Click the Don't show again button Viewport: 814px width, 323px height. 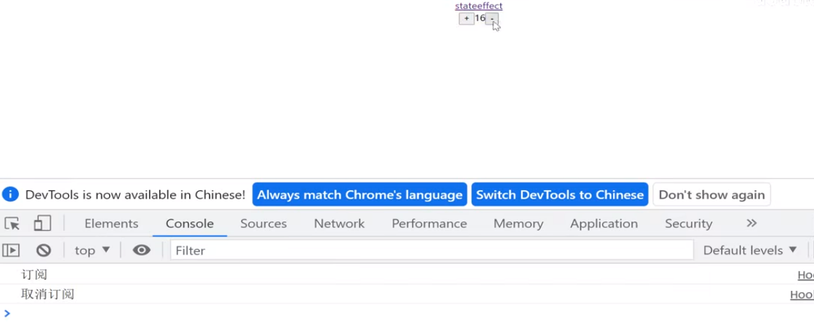pyautogui.click(x=712, y=194)
